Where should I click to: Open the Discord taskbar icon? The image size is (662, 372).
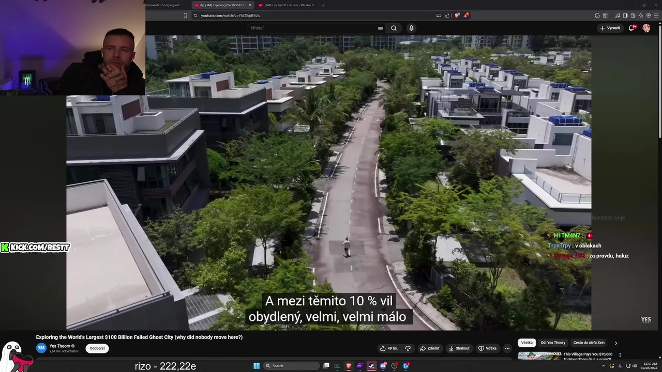point(383,366)
